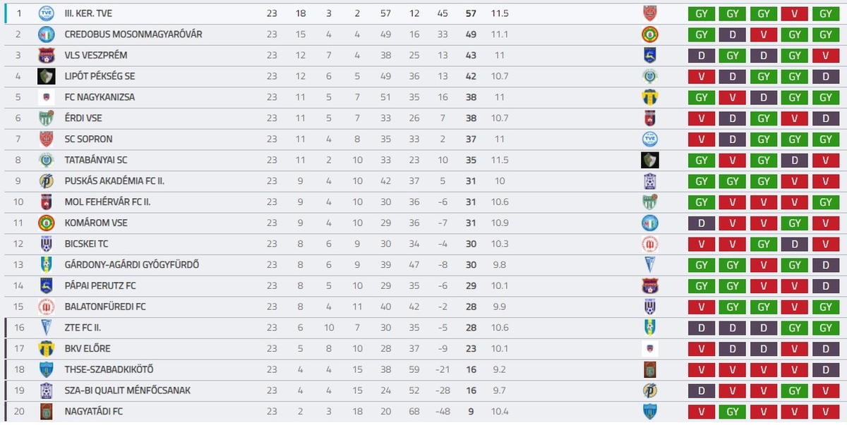The width and height of the screenshot is (847, 425).
Task: Click the crest beside Puskás Akadémia FC II. name
Action: click(x=47, y=181)
